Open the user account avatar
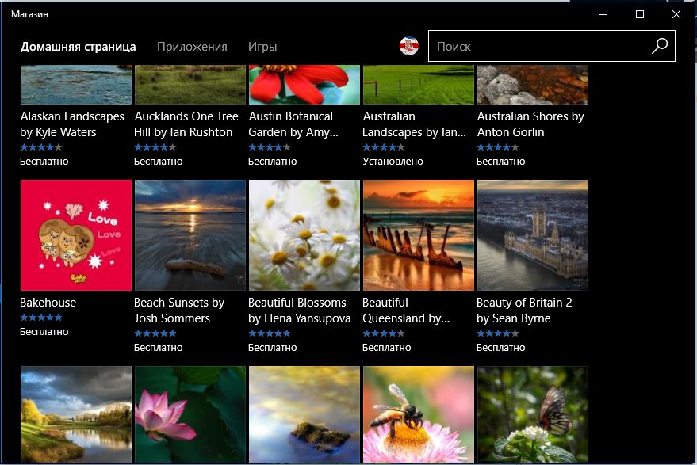Viewport: 697px width, 465px height. 409,46
